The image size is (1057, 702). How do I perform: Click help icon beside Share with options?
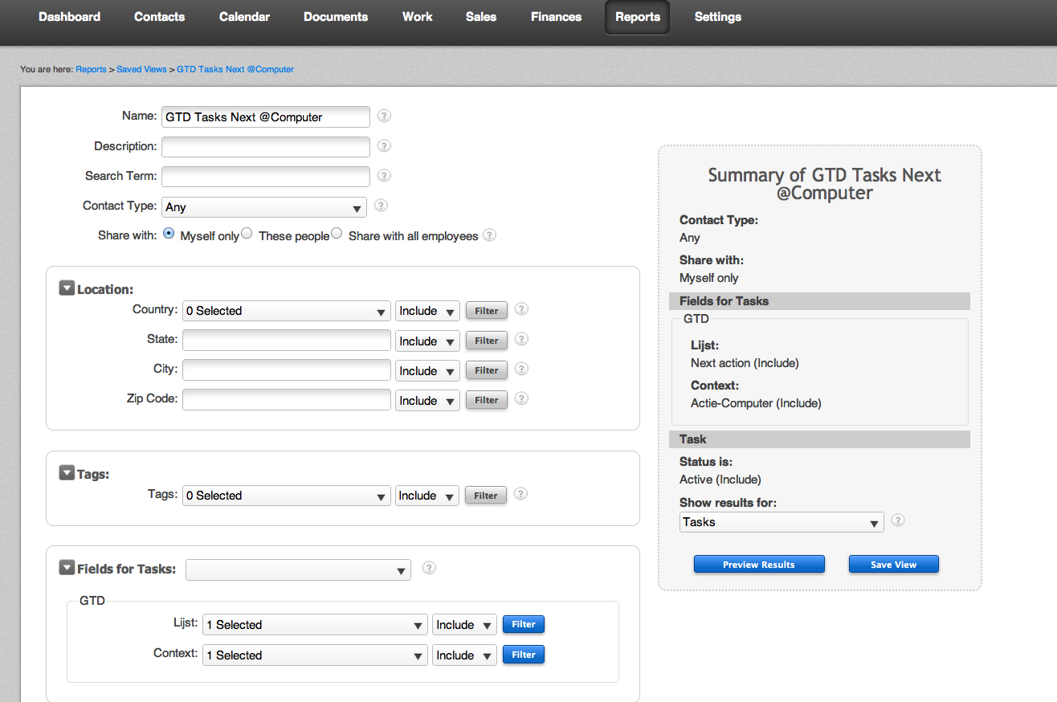pyautogui.click(x=489, y=235)
